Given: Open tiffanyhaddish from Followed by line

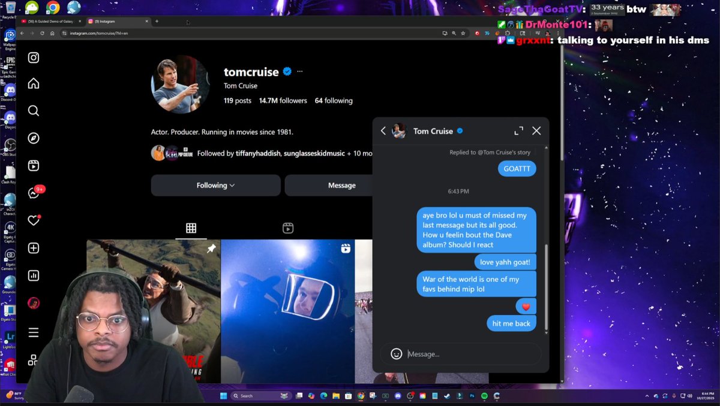Looking at the screenshot, I should tap(258, 153).
